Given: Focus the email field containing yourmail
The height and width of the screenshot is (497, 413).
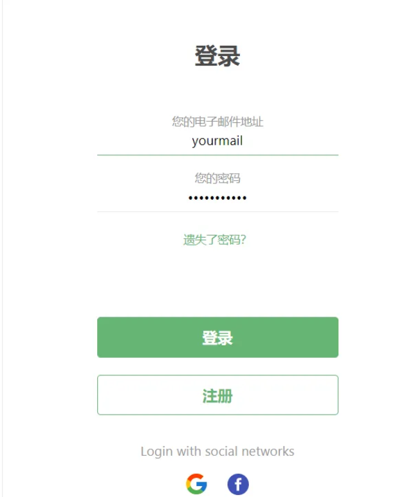Looking at the screenshot, I should (217, 141).
